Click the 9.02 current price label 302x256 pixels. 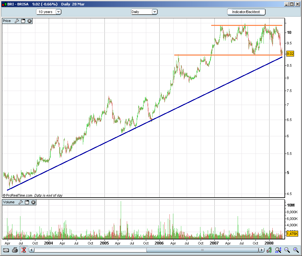tap(290, 54)
